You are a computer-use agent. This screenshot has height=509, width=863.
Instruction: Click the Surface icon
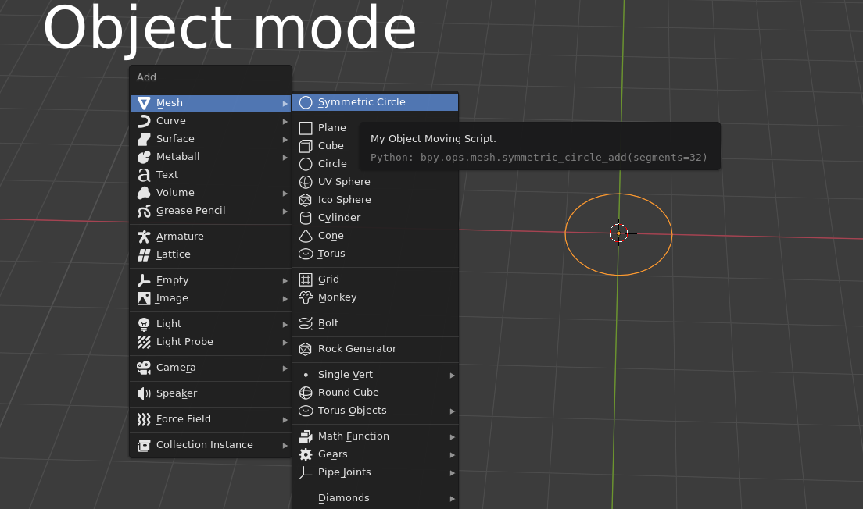pos(144,139)
